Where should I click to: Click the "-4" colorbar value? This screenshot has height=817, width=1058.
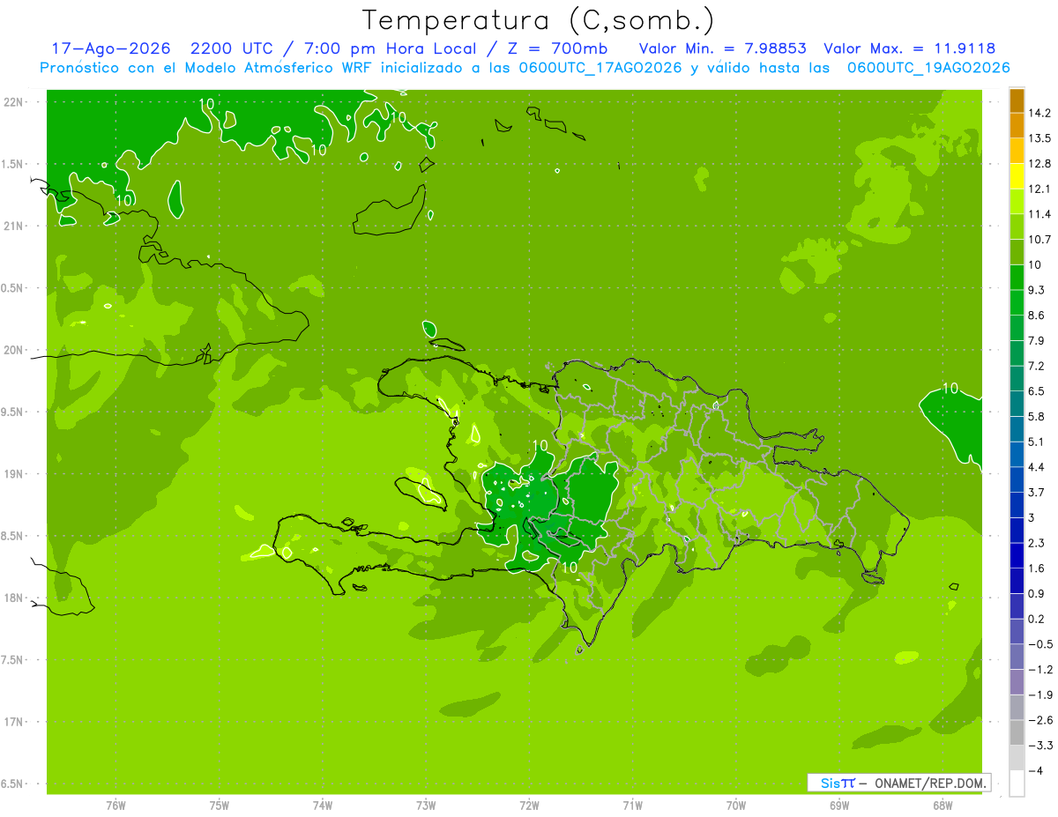pyautogui.click(x=1035, y=771)
